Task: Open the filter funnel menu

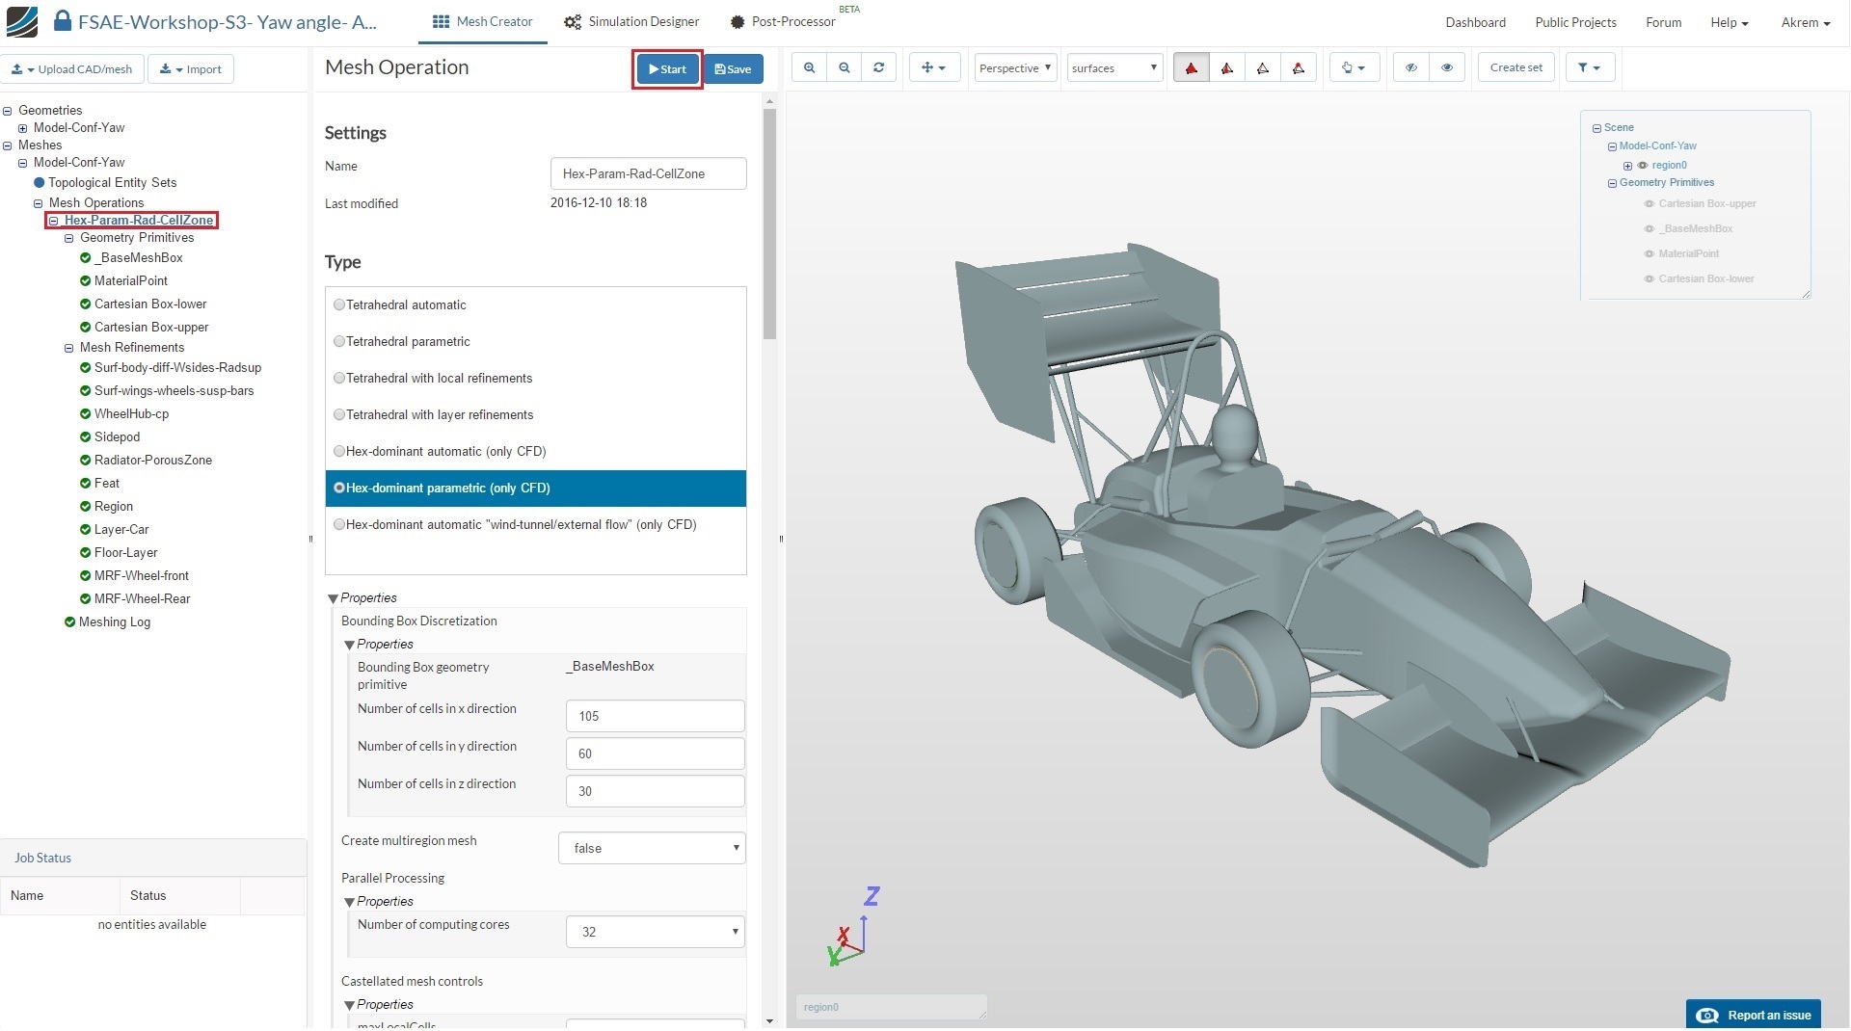Action: coord(1589,67)
